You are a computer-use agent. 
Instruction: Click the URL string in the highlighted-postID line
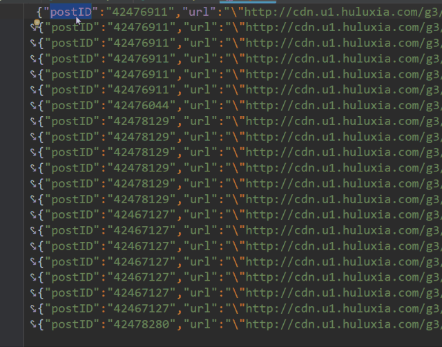333,12
